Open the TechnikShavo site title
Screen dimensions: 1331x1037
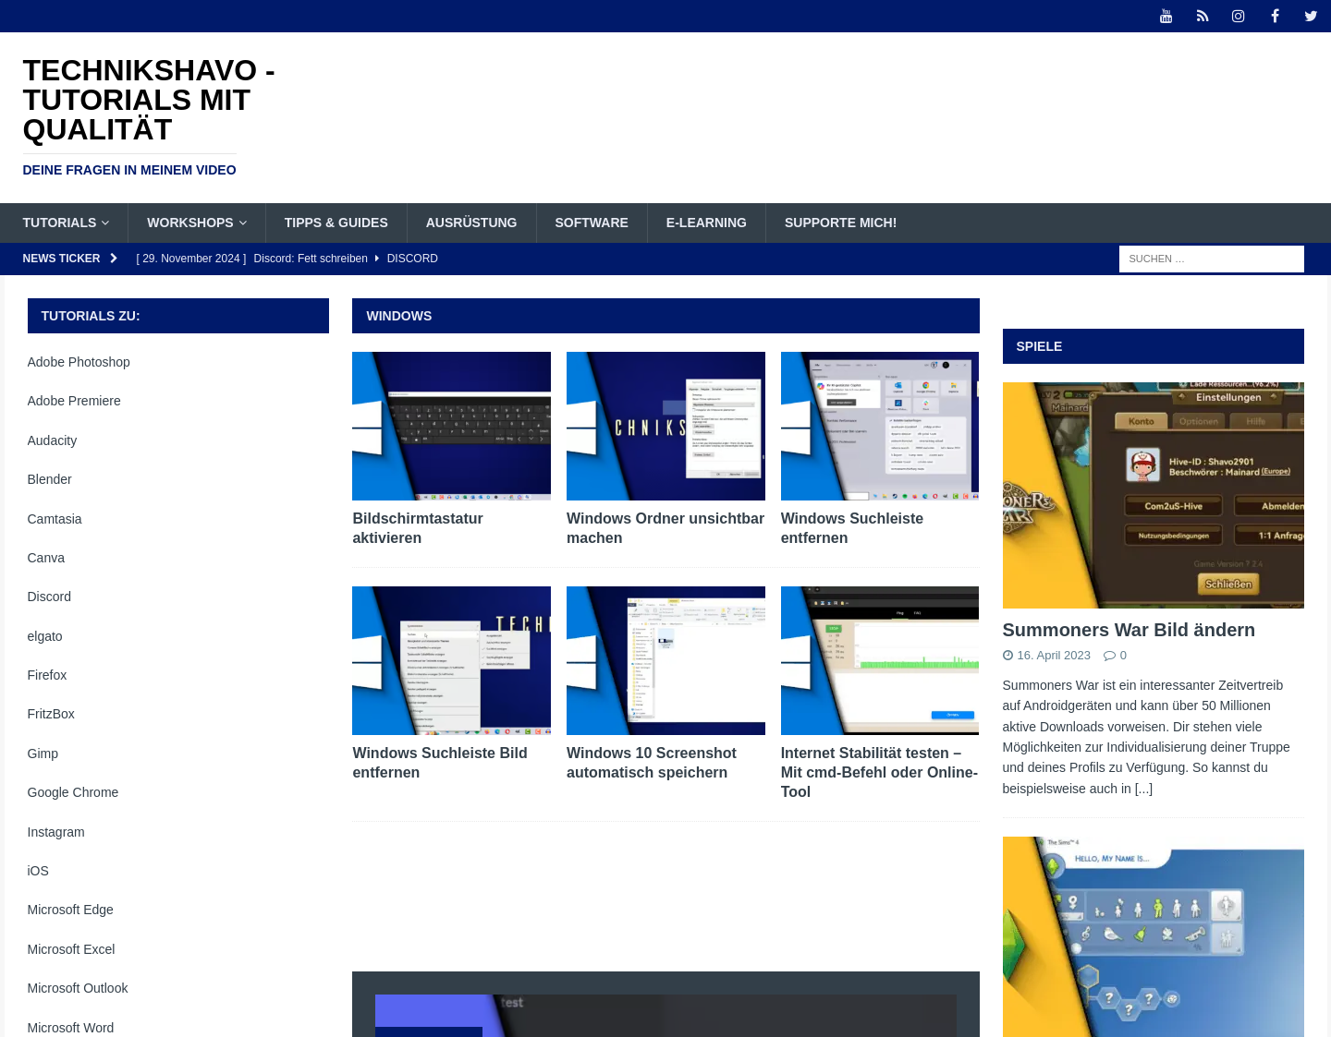click(x=149, y=100)
